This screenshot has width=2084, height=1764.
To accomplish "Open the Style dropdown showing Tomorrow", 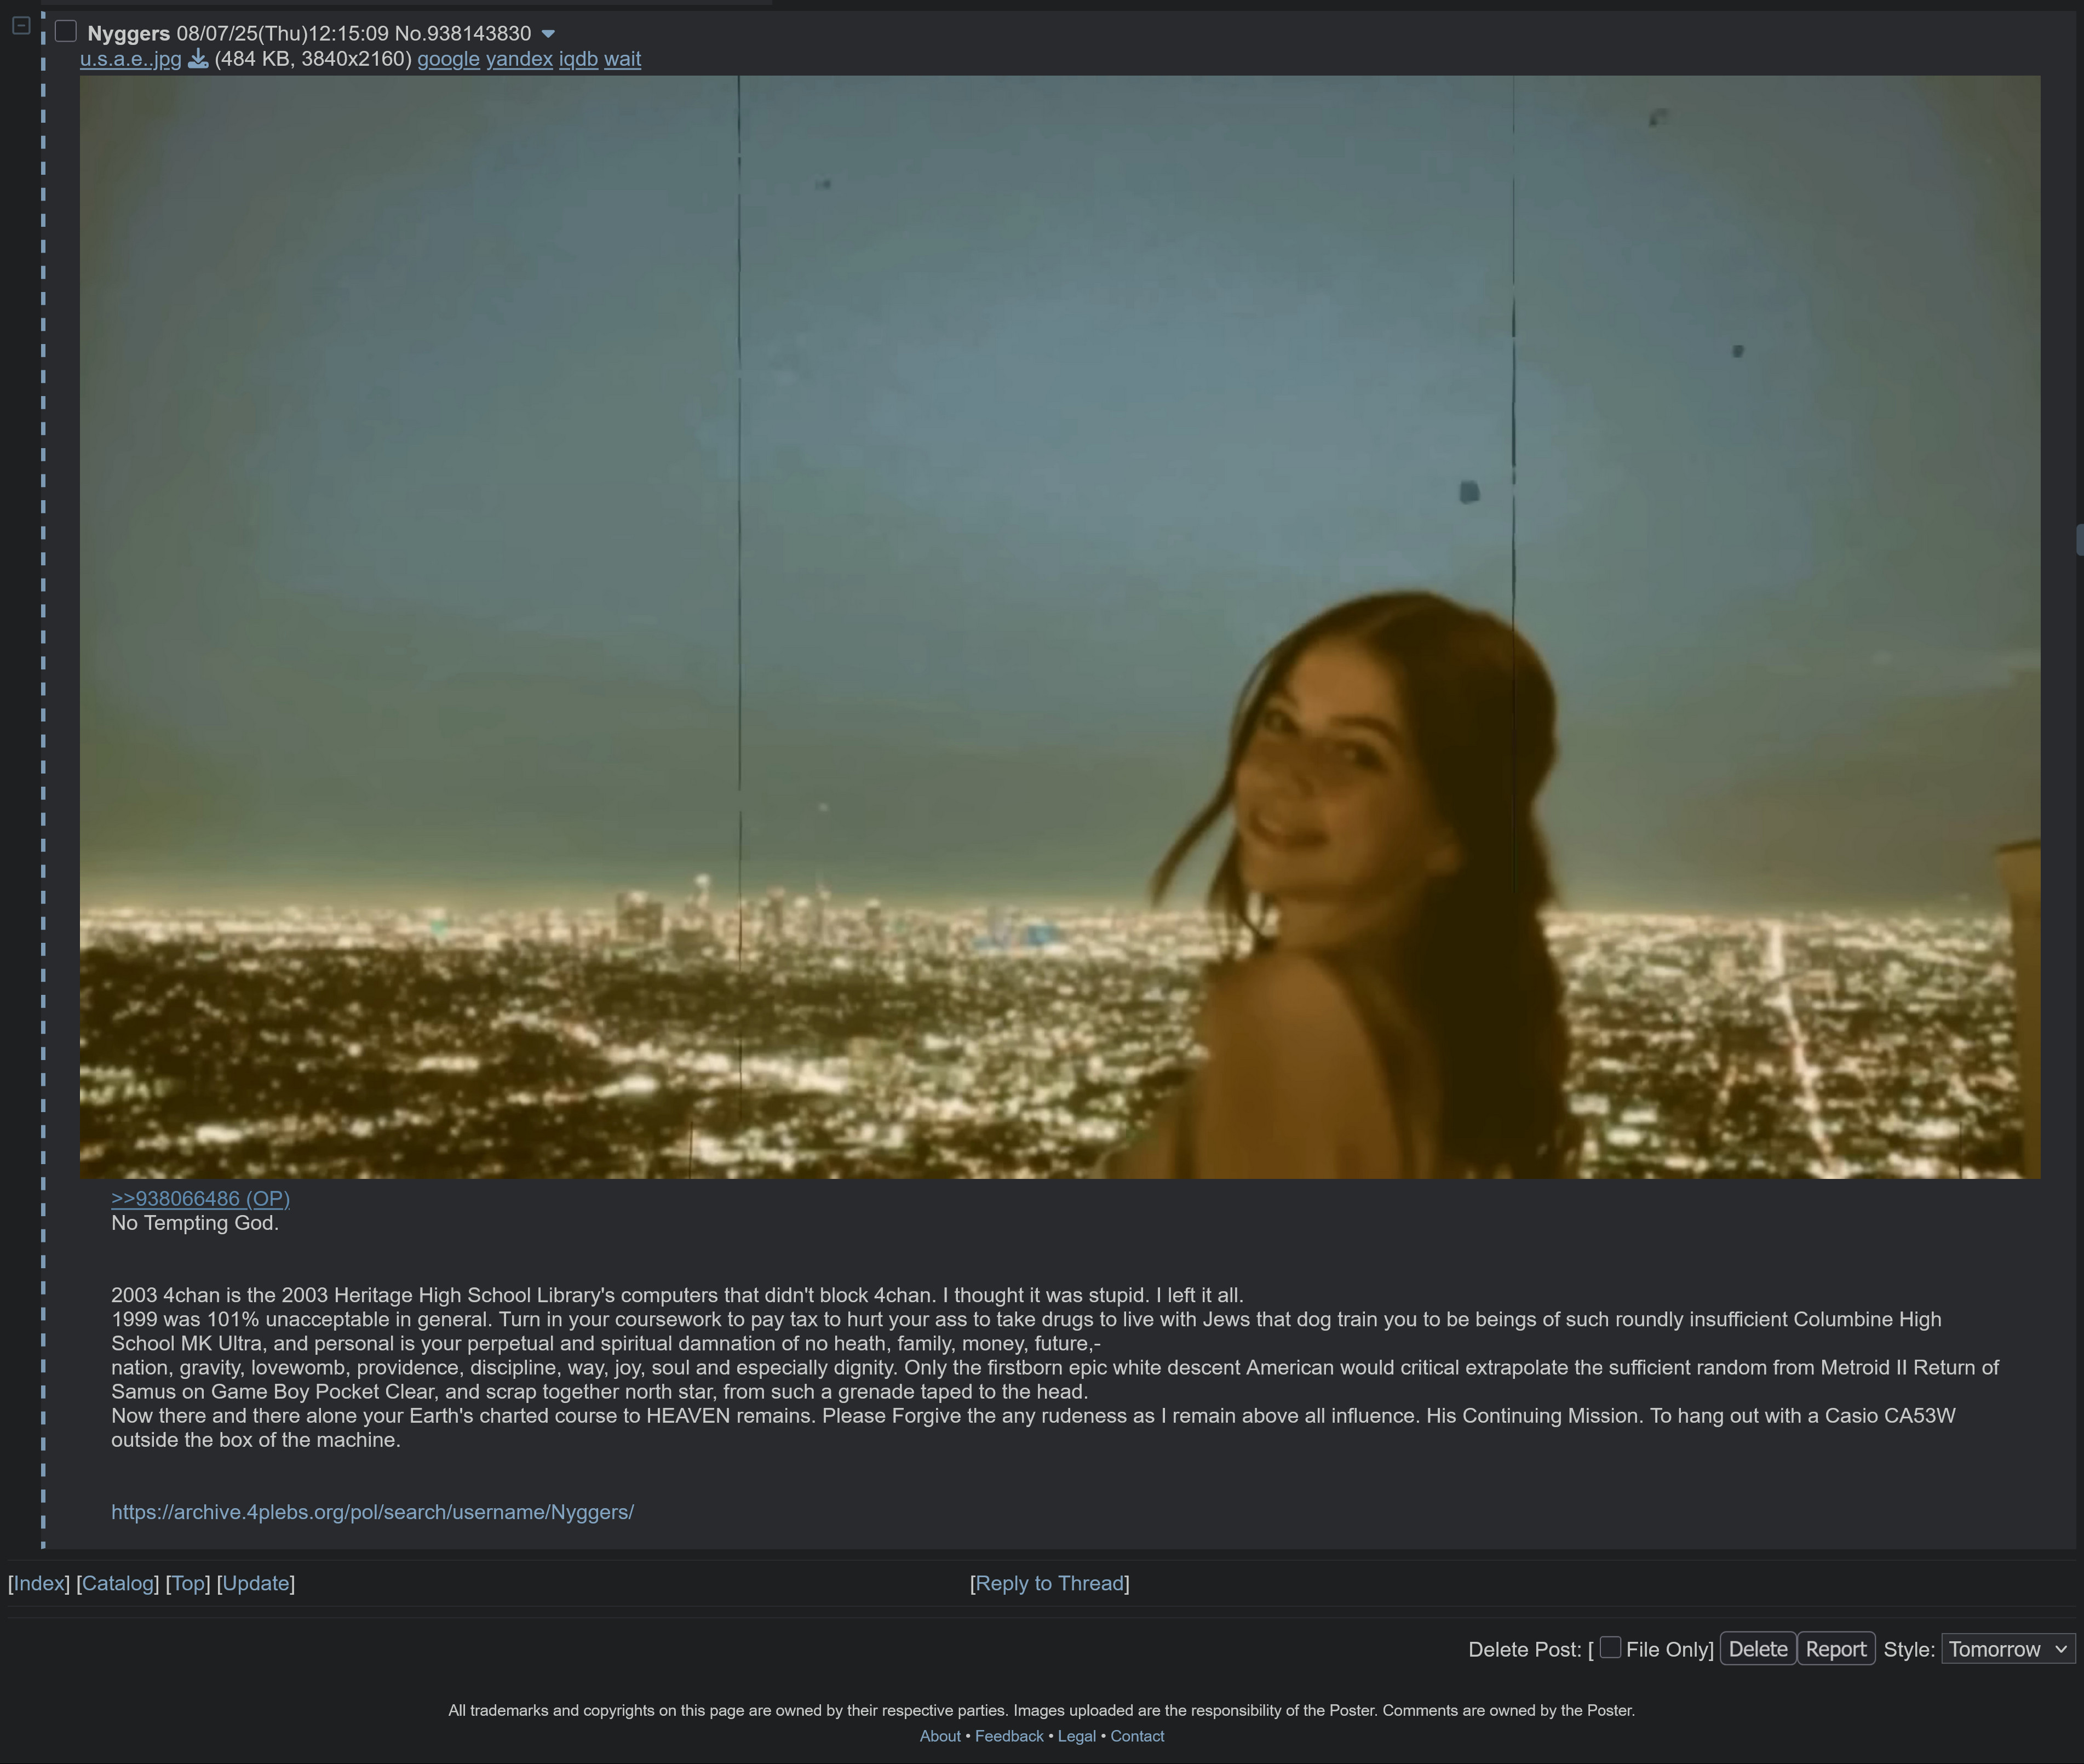I will [x=2008, y=1649].
